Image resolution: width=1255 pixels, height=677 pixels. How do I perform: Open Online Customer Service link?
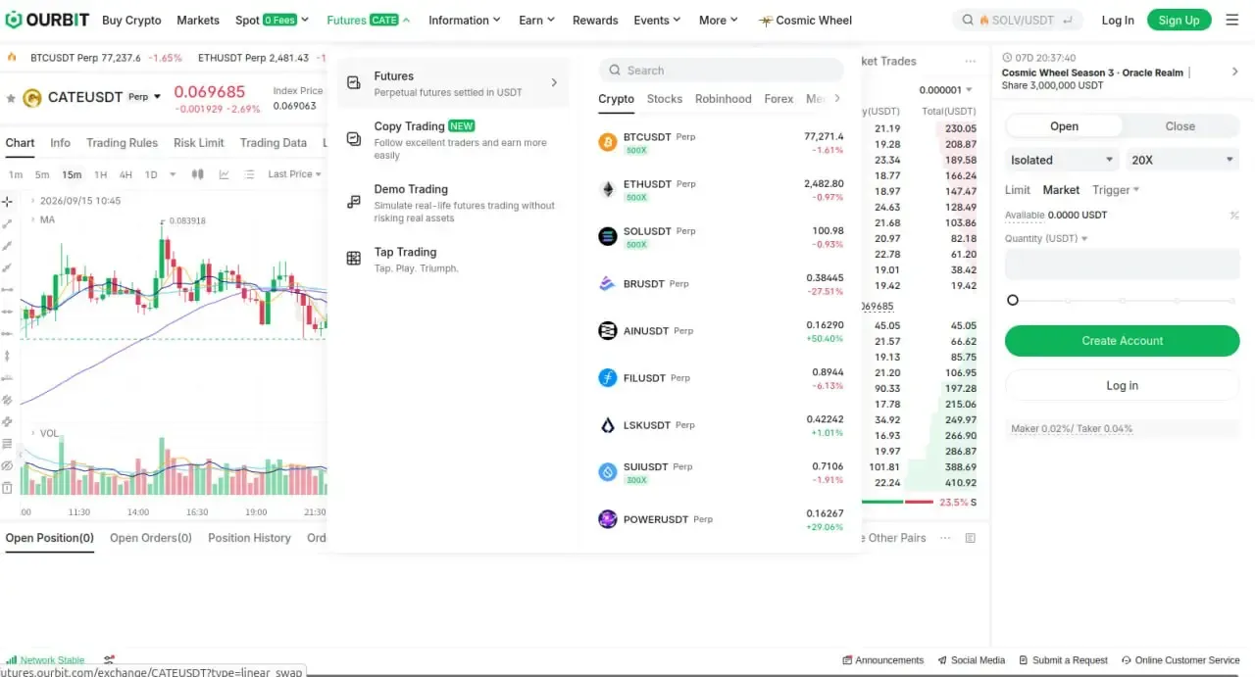(1180, 660)
